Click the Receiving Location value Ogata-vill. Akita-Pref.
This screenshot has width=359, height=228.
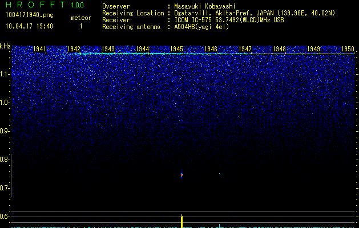click(x=215, y=13)
